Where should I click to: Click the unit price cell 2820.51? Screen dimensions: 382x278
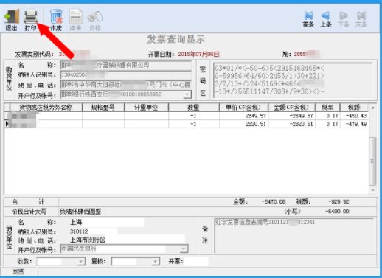(243, 124)
